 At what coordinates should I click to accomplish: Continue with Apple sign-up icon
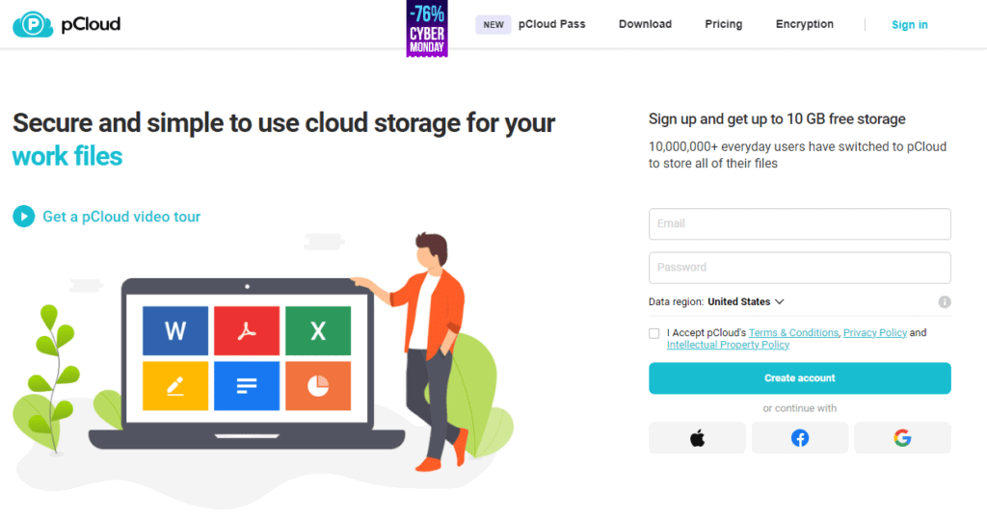pyautogui.click(x=697, y=438)
